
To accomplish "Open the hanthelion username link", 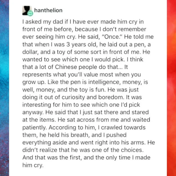I will pyautogui.click(x=48, y=10).
